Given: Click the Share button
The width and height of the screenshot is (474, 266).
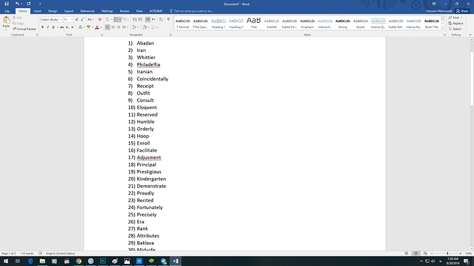Looking at the screenshot, I should [462, 11].
